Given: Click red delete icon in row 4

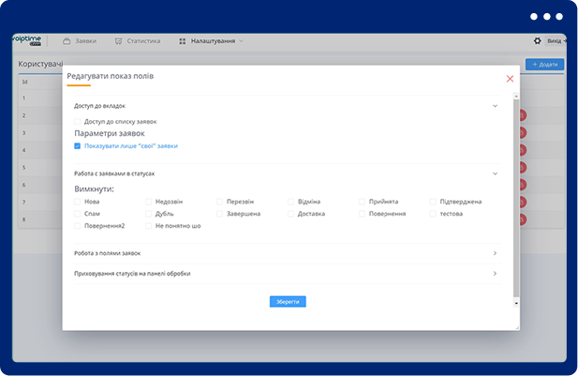Looking at the screenshot, I should [x=523, y=150].
